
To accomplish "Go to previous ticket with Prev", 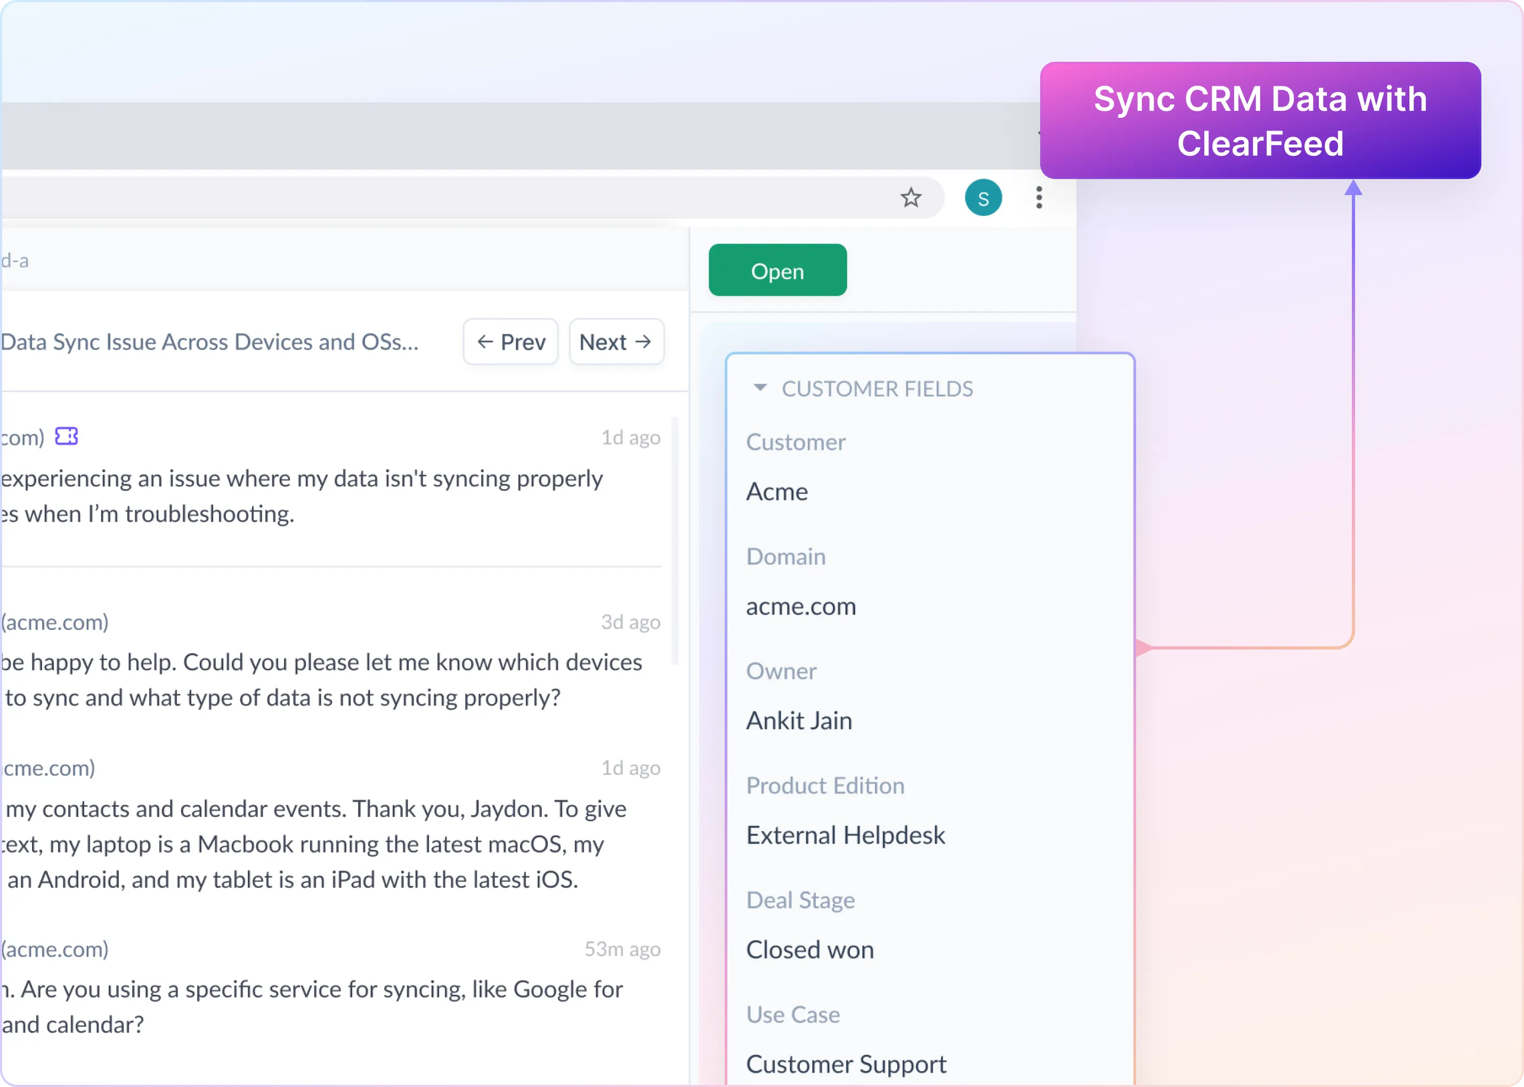I will tap(510, 342).
